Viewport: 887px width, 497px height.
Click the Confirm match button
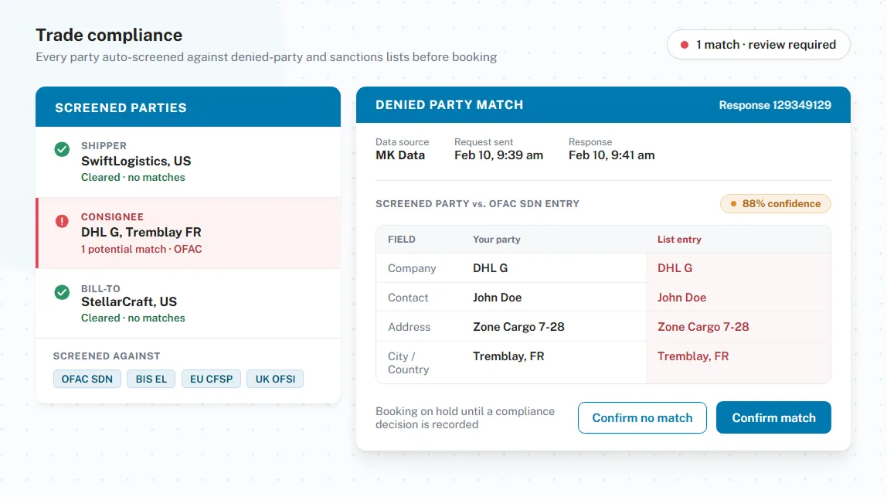tap(773, 417)
